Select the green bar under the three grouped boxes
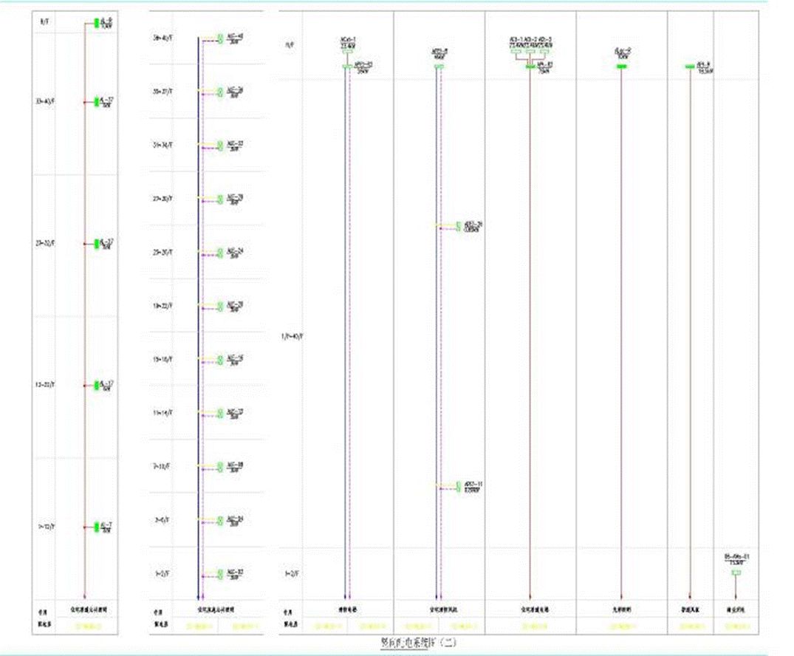 click(530, 66)
